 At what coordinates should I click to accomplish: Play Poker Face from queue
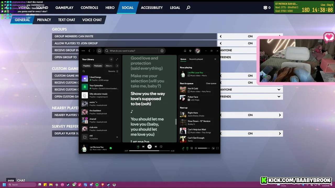[x=198, y=98]
